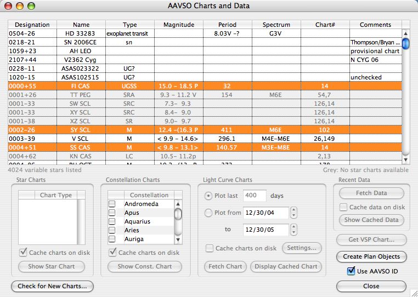Click the Plot from date stepper
Image resolution: width=418 pixels, height=297 pixels.
(293, 213)
